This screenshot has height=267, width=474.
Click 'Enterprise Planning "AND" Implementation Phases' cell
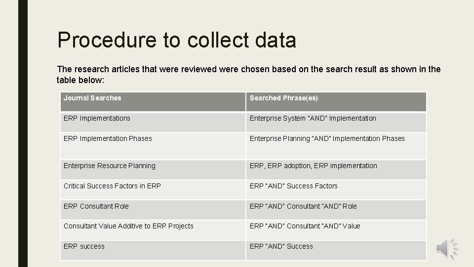(x=336, y=146)
